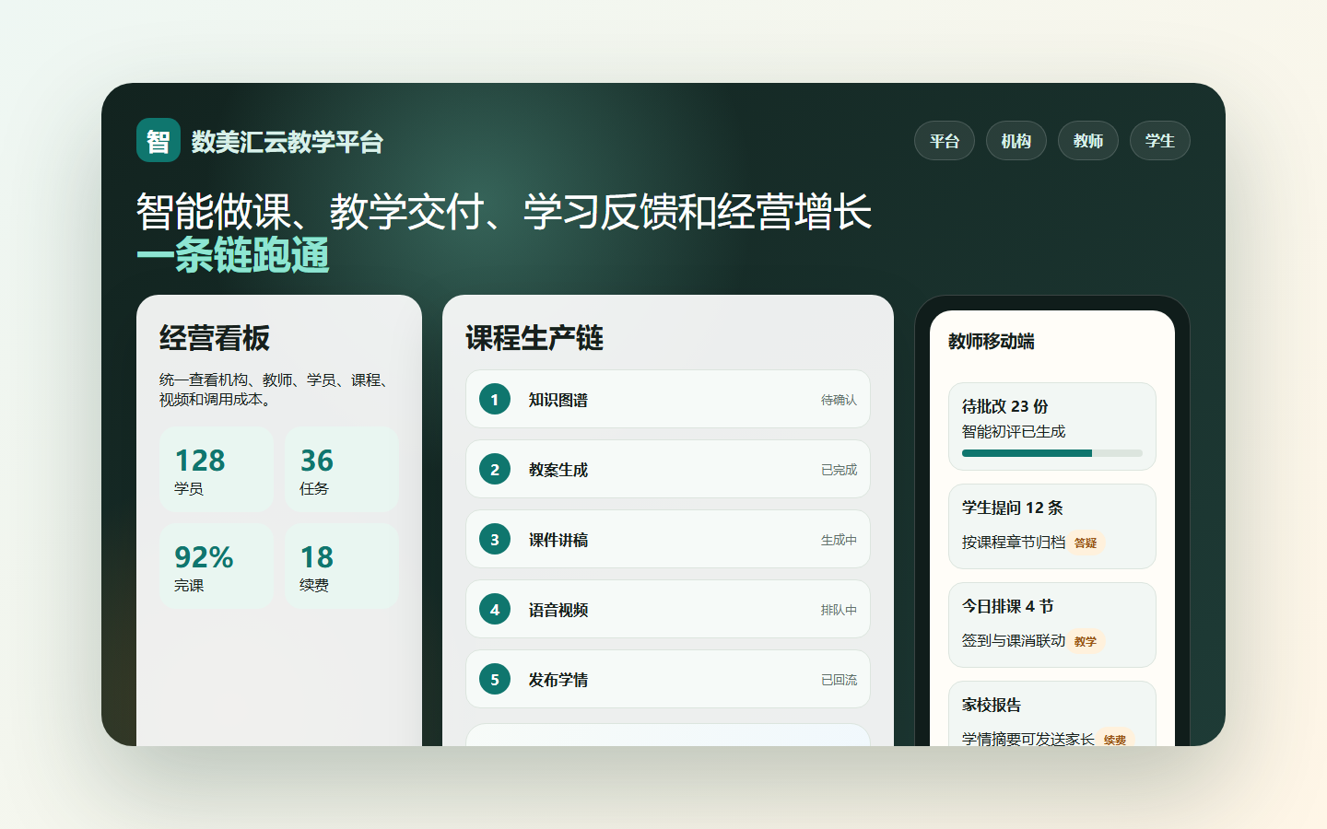
Task: Open the 128 学员 stat card
Action: (x=217, y=469)
